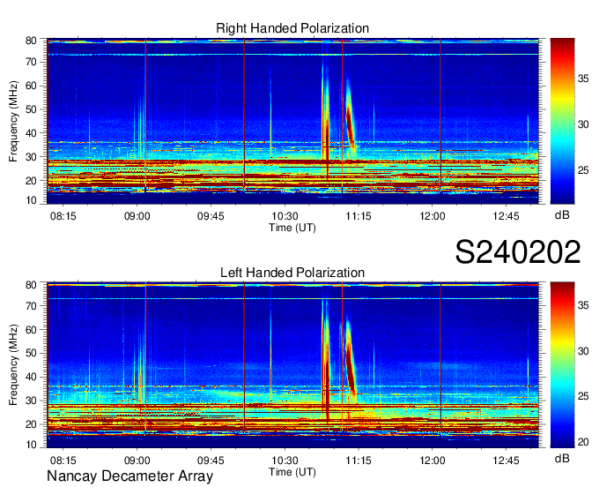Click the 20 value on the bottom color scale
This screenshot has width=599, height=487.
[583, 442]
